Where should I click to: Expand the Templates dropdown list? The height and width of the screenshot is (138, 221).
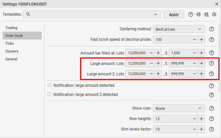coord(156,14)
